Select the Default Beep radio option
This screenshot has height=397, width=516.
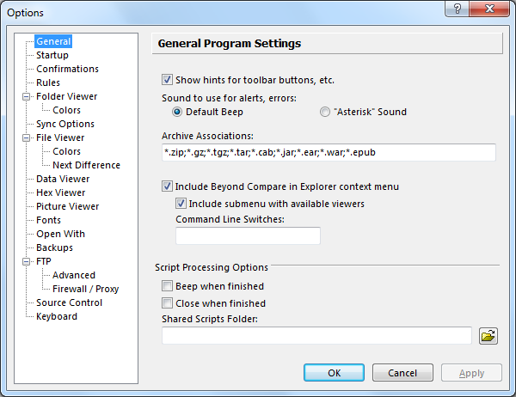(178, 112)
